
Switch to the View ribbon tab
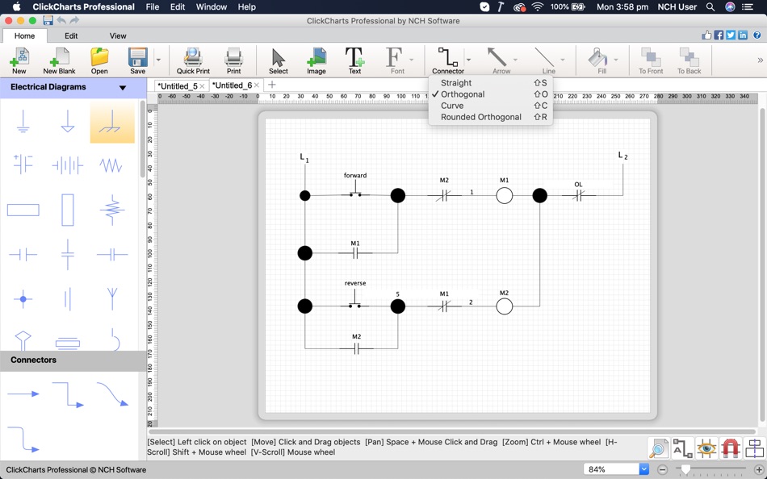[x=118, y=35]
